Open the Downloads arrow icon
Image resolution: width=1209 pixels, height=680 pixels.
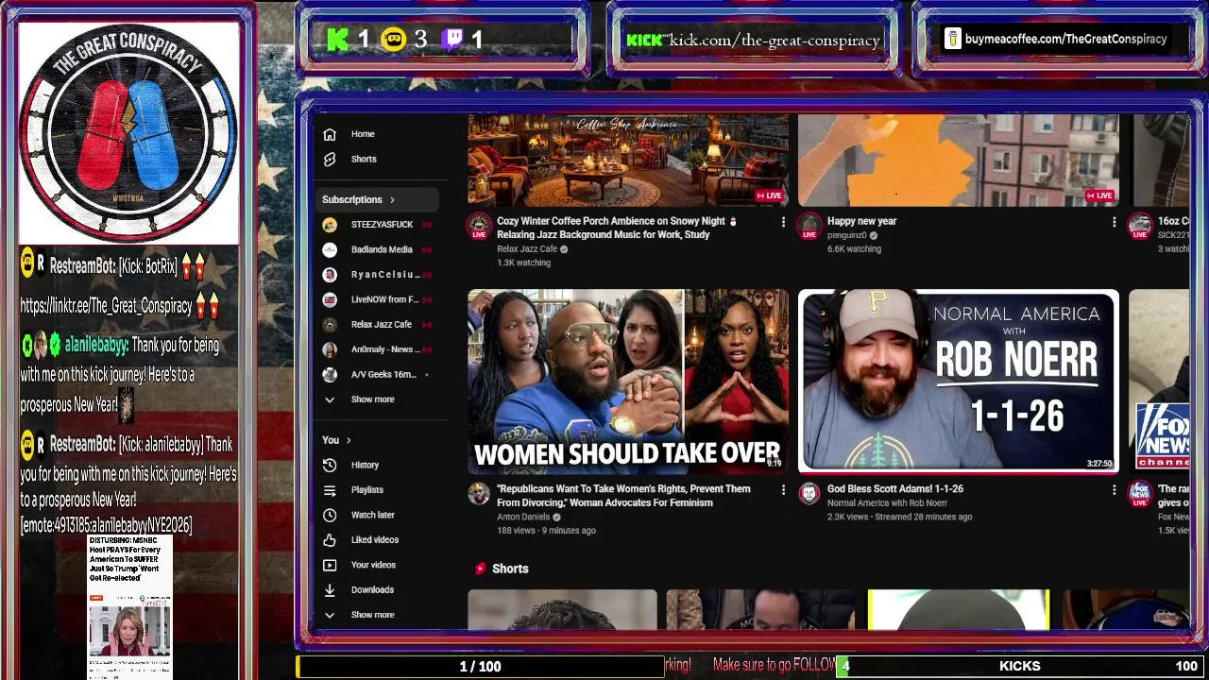coord(330,589)
